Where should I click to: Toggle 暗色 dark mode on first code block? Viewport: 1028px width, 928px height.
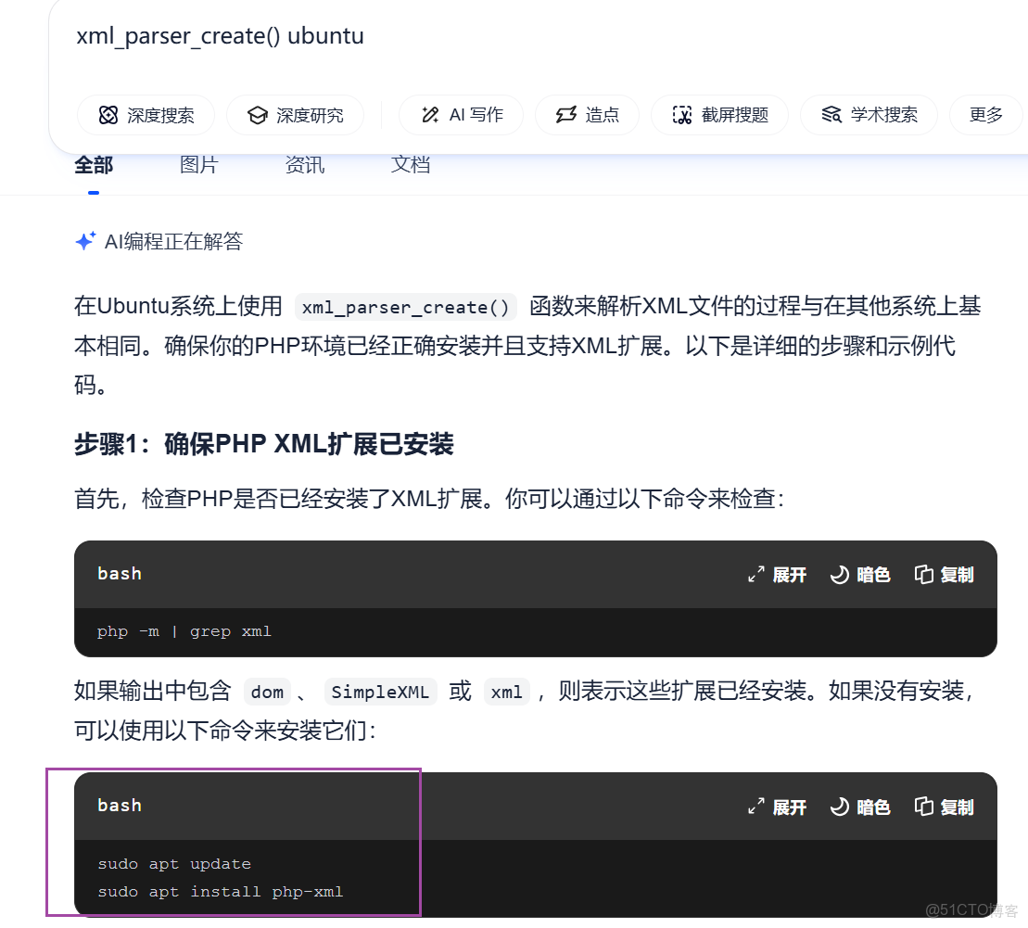click(x=859, y=574)
